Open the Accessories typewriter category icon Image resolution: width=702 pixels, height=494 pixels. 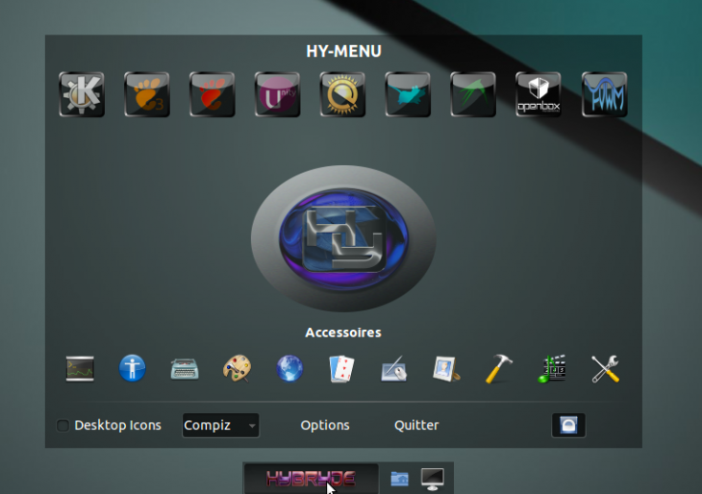[x=185, y=368]
